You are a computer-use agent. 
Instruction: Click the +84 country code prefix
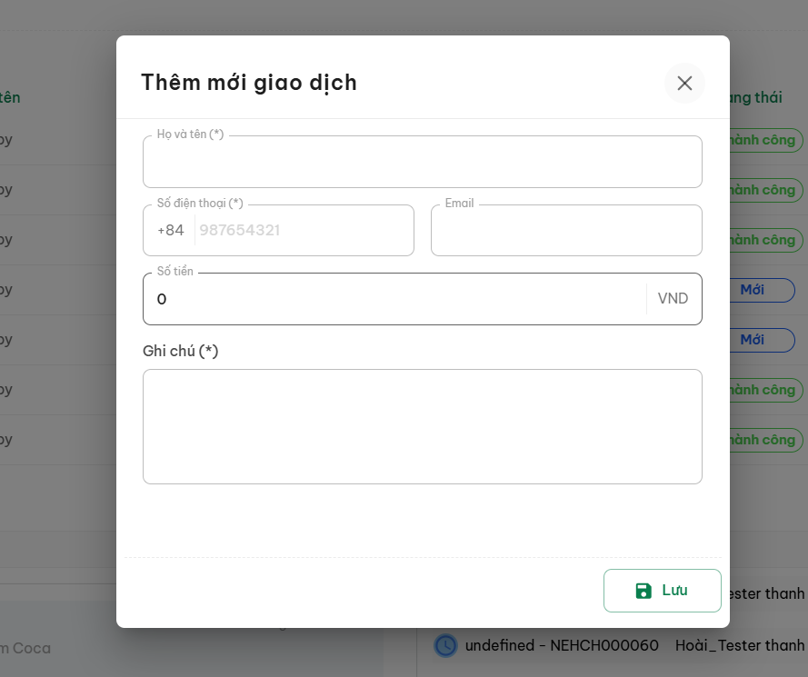click(171, 230)
